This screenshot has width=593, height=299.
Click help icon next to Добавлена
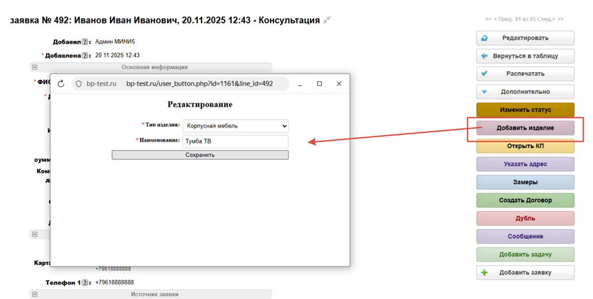pos(85,56)
